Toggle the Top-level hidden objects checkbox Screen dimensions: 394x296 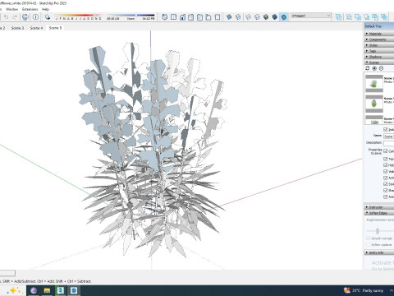tap(386, 159)
